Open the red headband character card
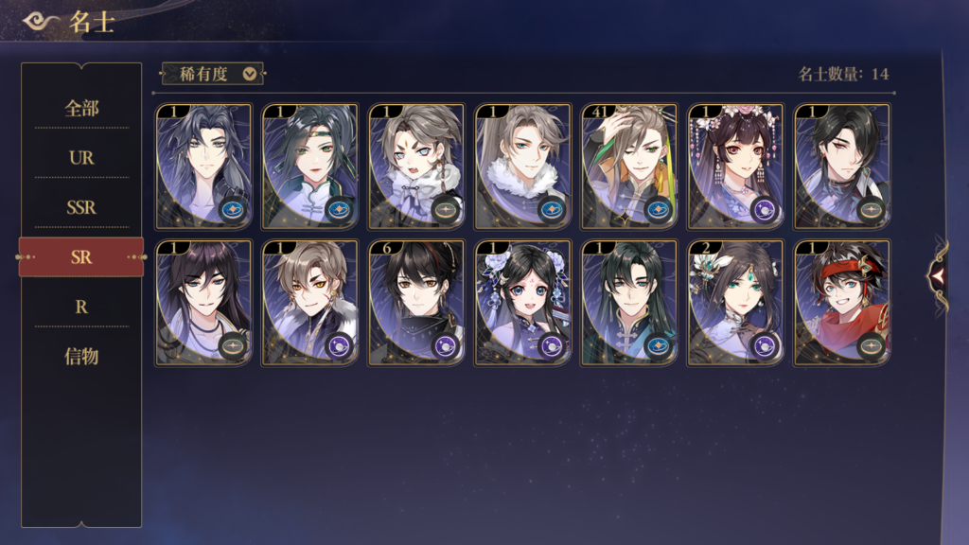 tap(841, 303)
